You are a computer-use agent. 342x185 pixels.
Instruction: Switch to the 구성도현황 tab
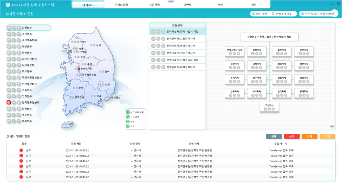tap(121, 5)
